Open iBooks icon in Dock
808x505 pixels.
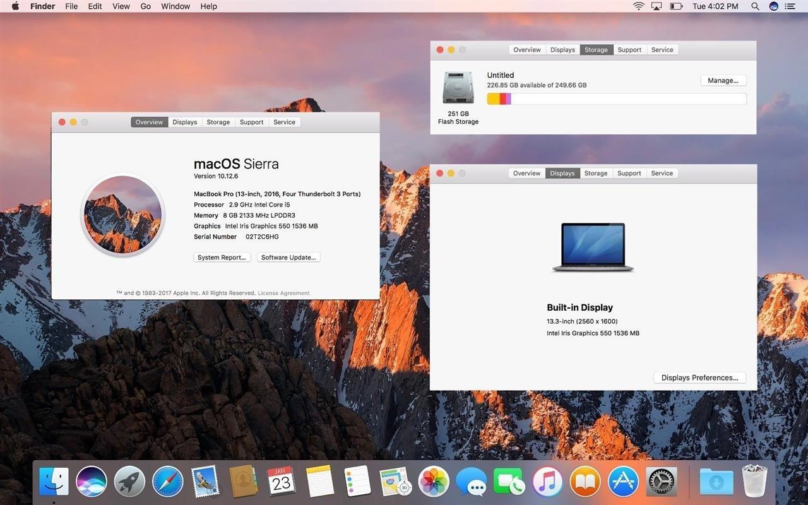[585, 482]
